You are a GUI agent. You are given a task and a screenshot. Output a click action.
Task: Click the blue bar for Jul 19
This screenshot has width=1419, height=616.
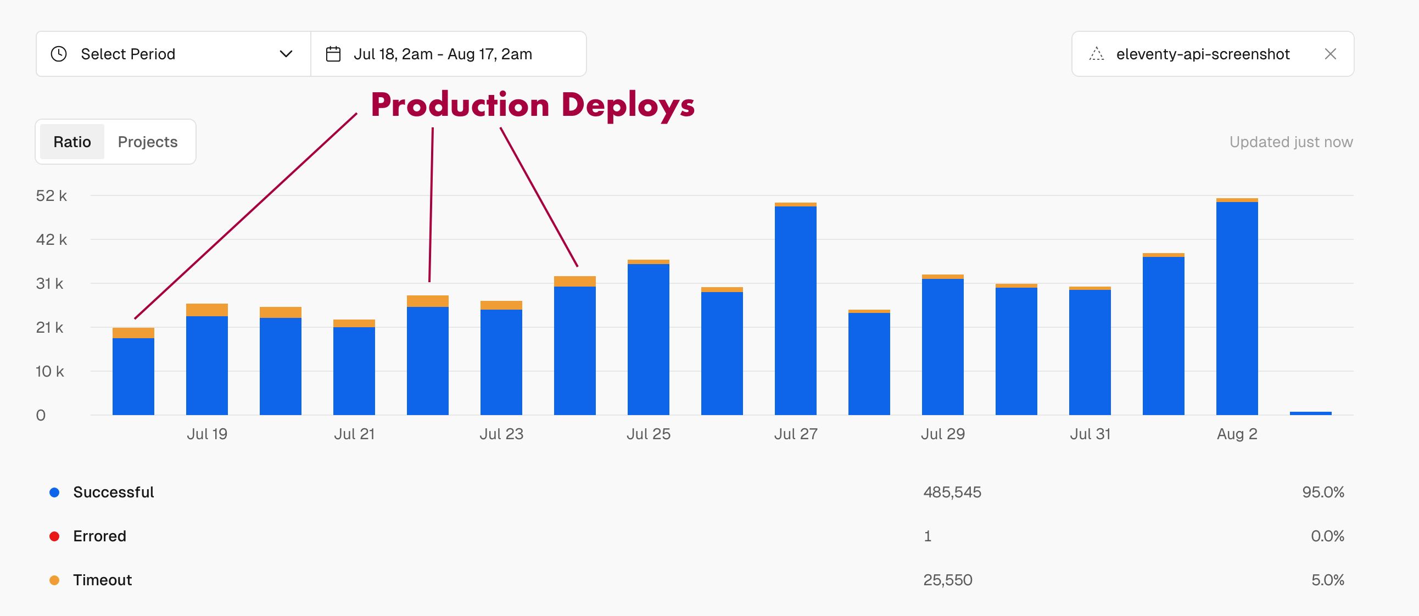[206, 366]
